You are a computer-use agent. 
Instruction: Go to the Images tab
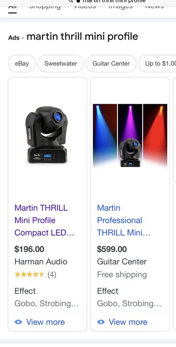[121, 7]
